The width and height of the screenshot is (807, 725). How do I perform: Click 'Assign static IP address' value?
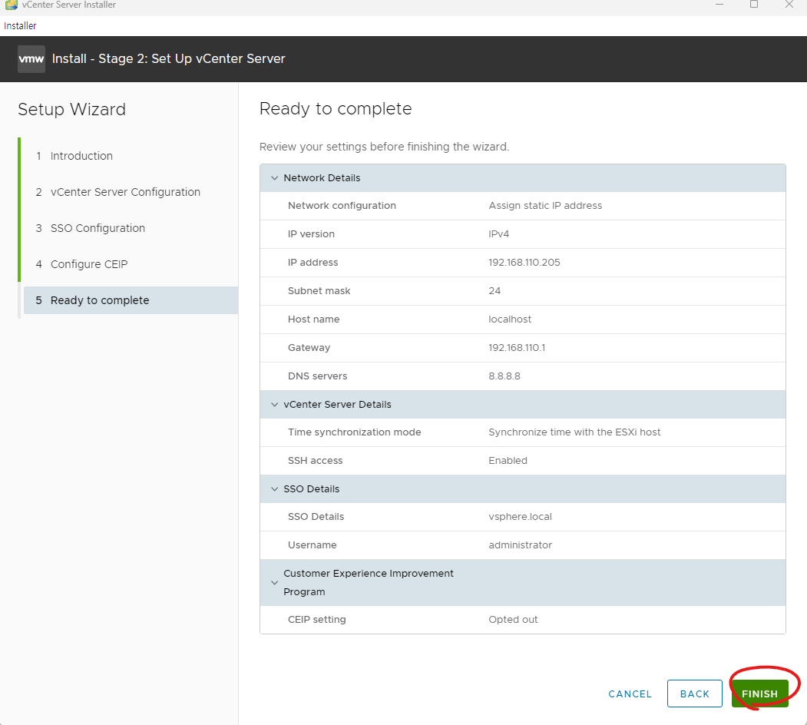[545, 206]
